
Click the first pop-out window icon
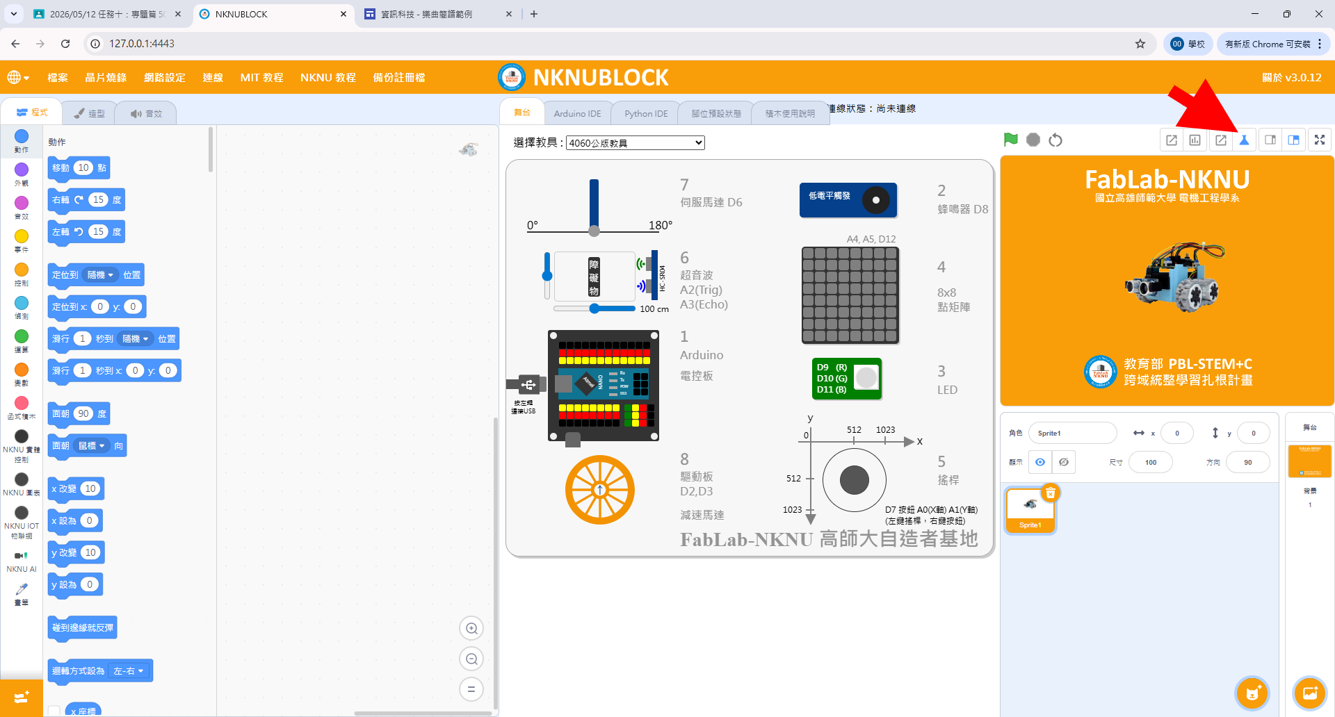(1172, 140)
